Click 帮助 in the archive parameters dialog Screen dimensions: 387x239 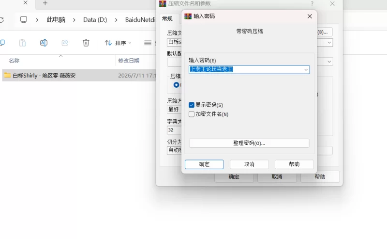click(320, 176)
